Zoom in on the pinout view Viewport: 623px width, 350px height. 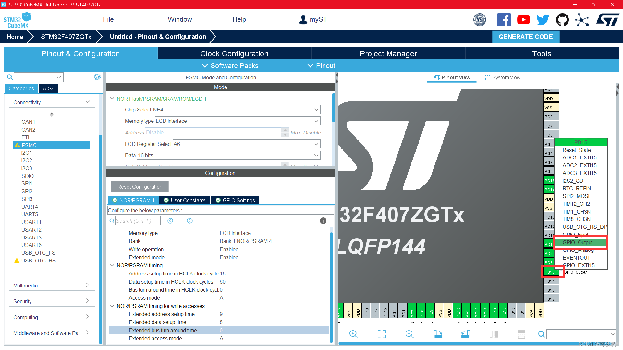pyautogui.click(x=353, y=334)
